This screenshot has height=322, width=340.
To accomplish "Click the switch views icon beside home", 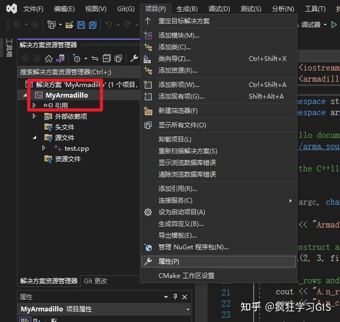I will [x=60, y=58].
